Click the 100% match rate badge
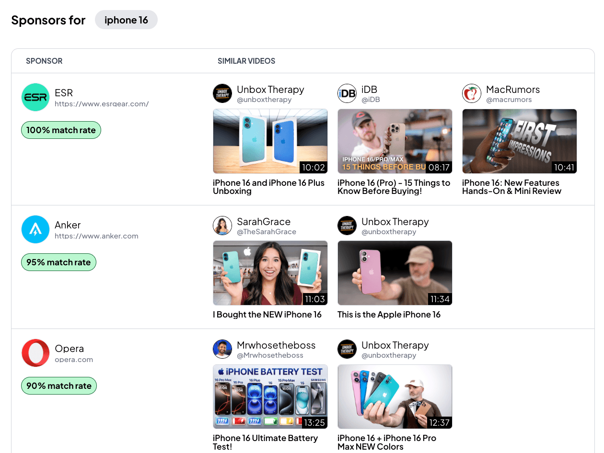Image resolution: width=604 pixels, height=453 pixels. 61,130
